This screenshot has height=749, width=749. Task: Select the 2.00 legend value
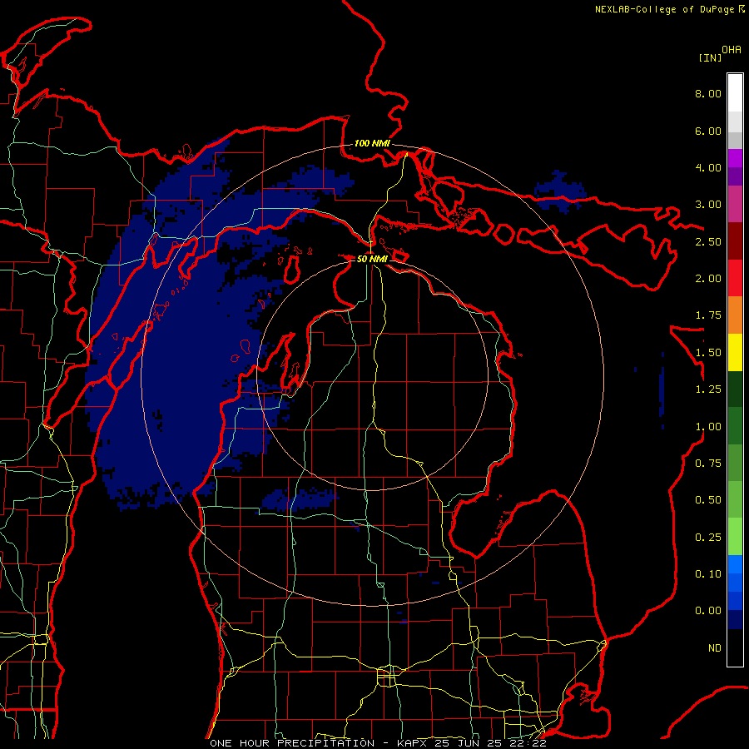708,279
